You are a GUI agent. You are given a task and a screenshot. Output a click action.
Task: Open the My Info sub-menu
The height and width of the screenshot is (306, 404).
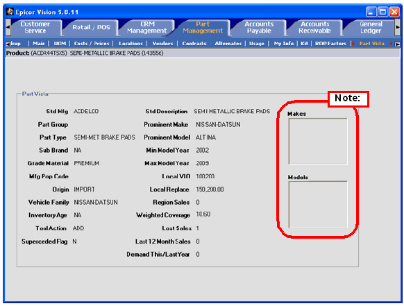point(284,44)
